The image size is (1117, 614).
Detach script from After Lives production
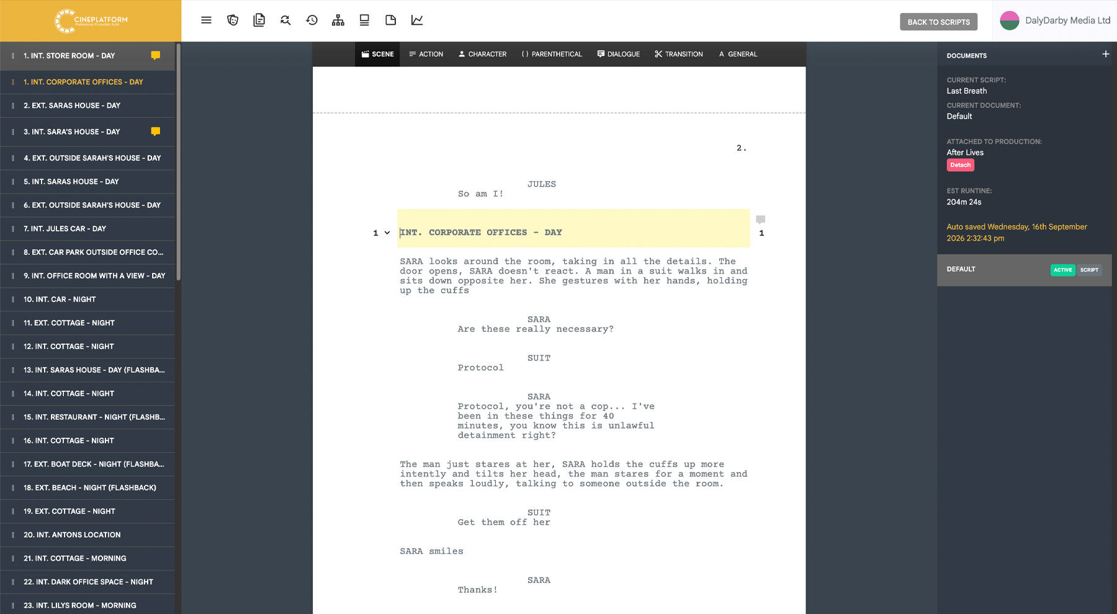960,165
